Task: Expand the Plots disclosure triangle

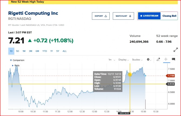Action: (13, 65)
